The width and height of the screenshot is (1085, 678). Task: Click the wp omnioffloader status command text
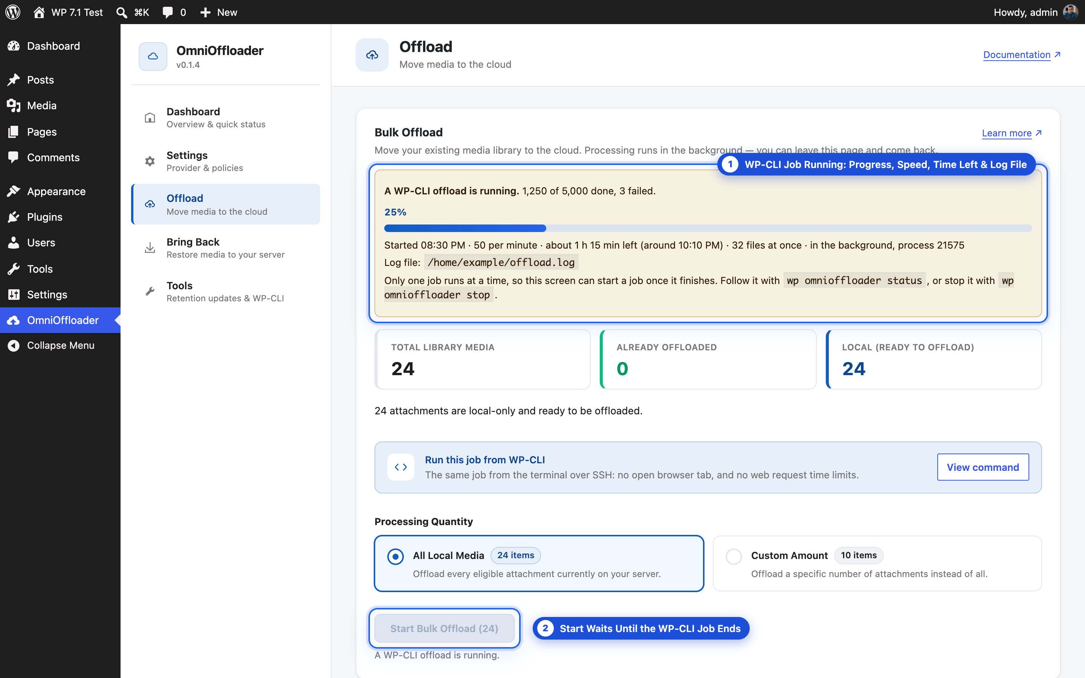tap(854, 281)
